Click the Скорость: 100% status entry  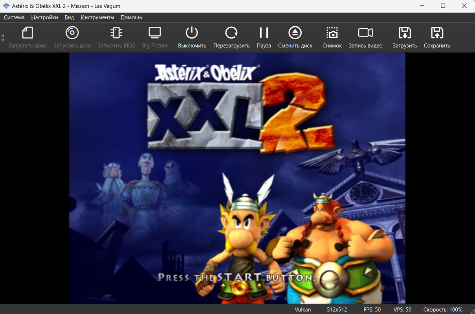click(443, 310)
